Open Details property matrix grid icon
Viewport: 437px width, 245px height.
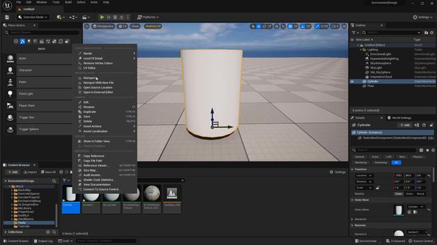421,150
